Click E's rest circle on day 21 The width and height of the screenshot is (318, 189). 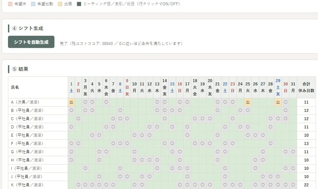[217, 135]
